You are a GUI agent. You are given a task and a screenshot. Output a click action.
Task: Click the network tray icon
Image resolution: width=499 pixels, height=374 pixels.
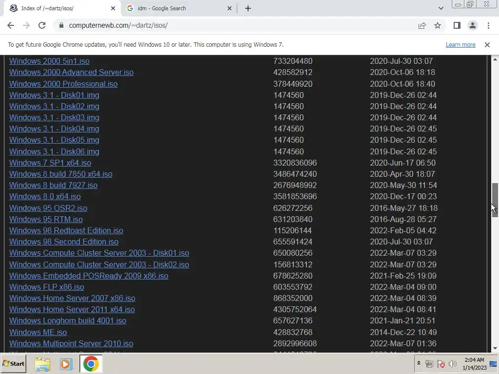click(429, 364)
